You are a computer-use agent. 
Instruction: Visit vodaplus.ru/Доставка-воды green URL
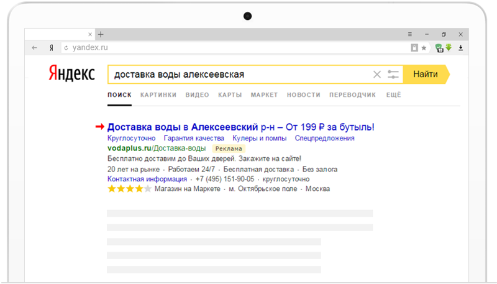point(157,149)
